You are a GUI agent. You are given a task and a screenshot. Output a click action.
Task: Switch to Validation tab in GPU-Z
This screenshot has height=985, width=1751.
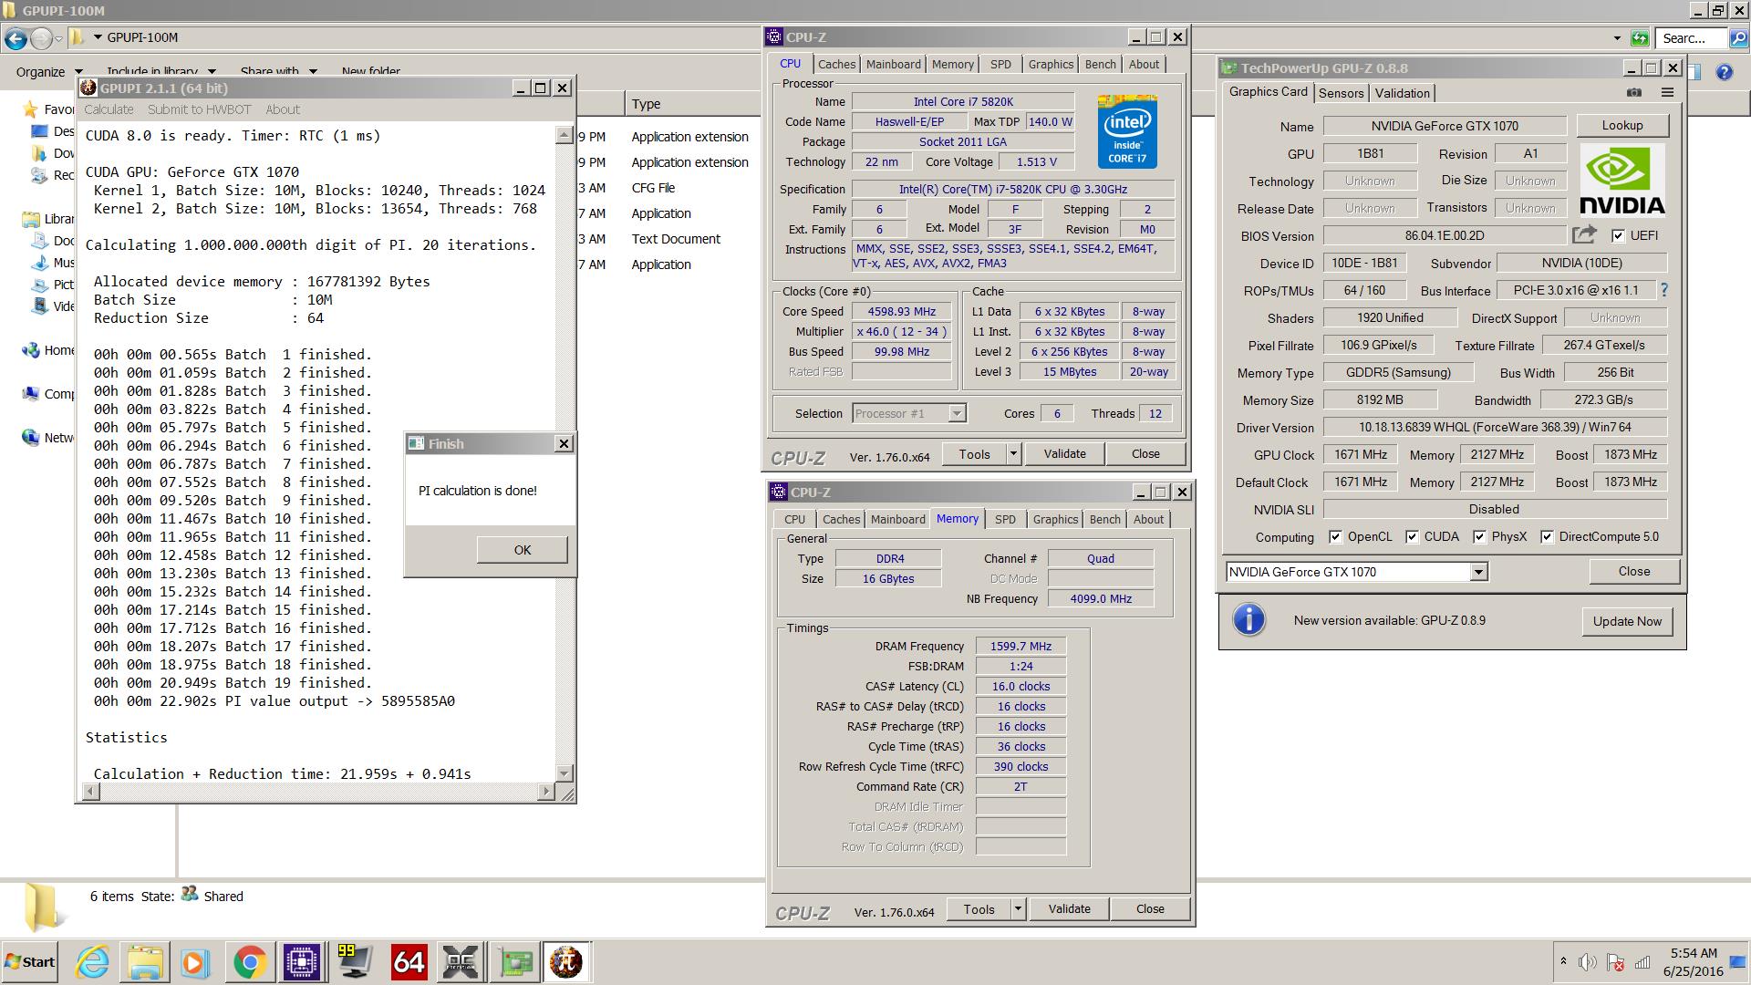click(x=1402, y=93)
